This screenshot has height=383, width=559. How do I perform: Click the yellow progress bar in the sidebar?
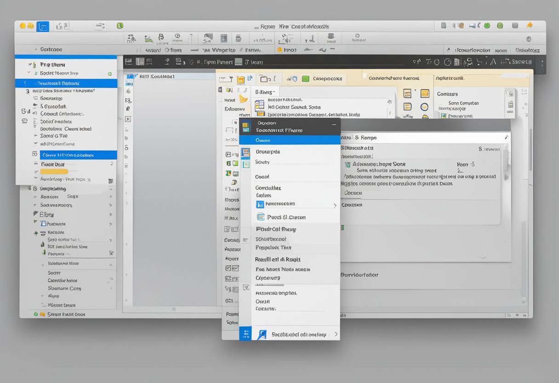[x=53, y=172]
